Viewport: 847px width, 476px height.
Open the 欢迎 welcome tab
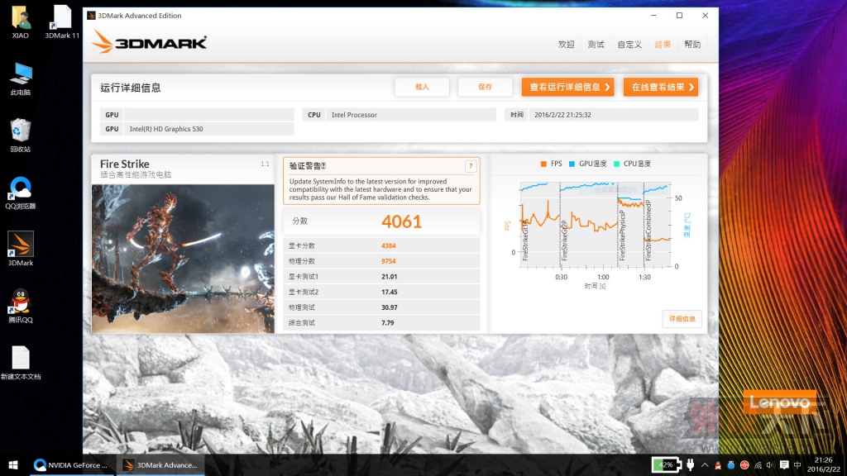(x=566, y=45)
